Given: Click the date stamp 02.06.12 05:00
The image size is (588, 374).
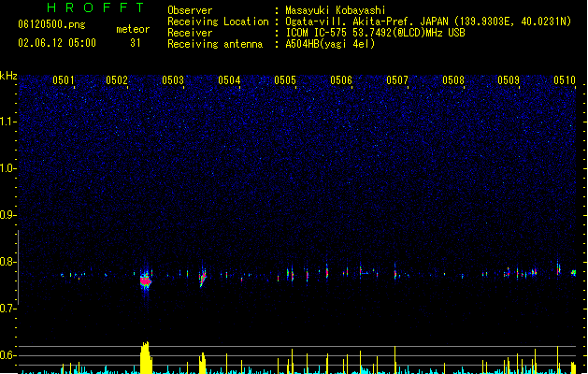Looking at the screenshot, I should click(x=57, y=43).
